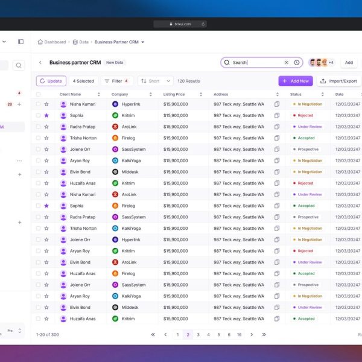Go to page 3 in pagination

point(198,334)
